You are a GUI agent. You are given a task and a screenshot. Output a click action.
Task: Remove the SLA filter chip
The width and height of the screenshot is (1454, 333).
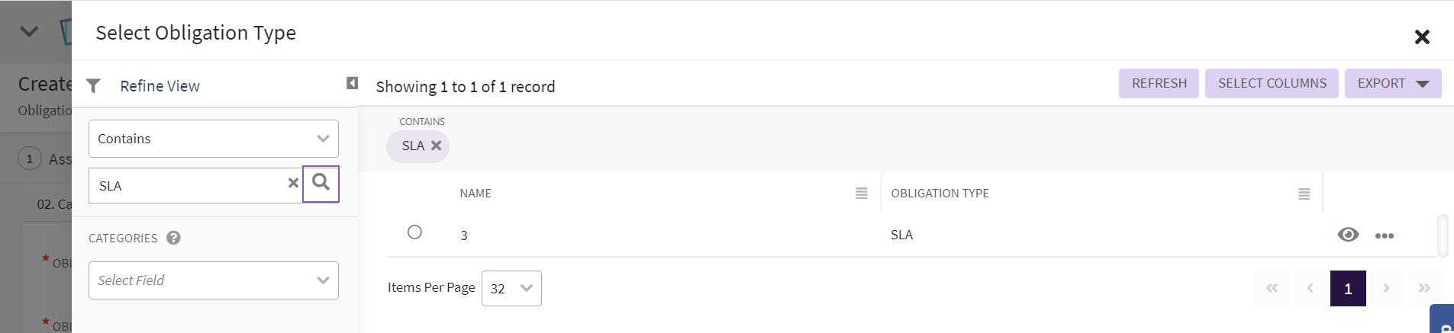(x=436, y=146)
